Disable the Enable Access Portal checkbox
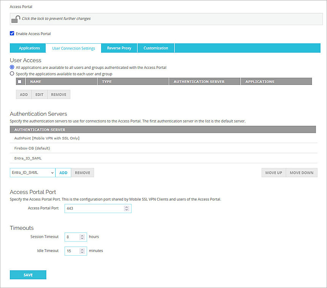Viewport: 327px width, 288px height. [12, 33]
